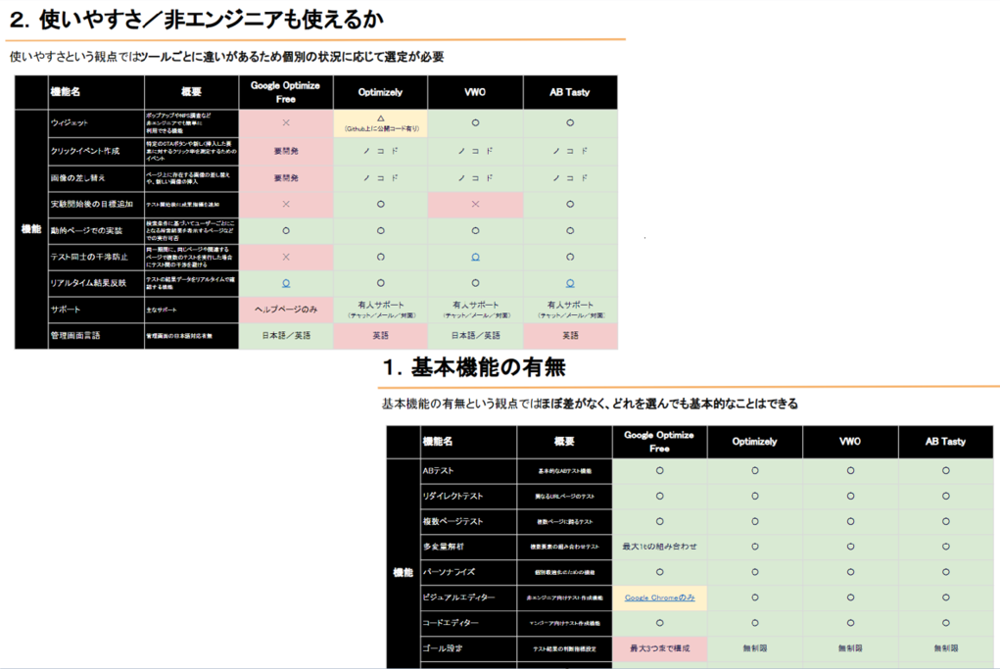This screenshot has height=669, width=1000.
Task: Click Optimizely's "ノーコード" in クリックイベント作成 row
Action: point(381,151)
